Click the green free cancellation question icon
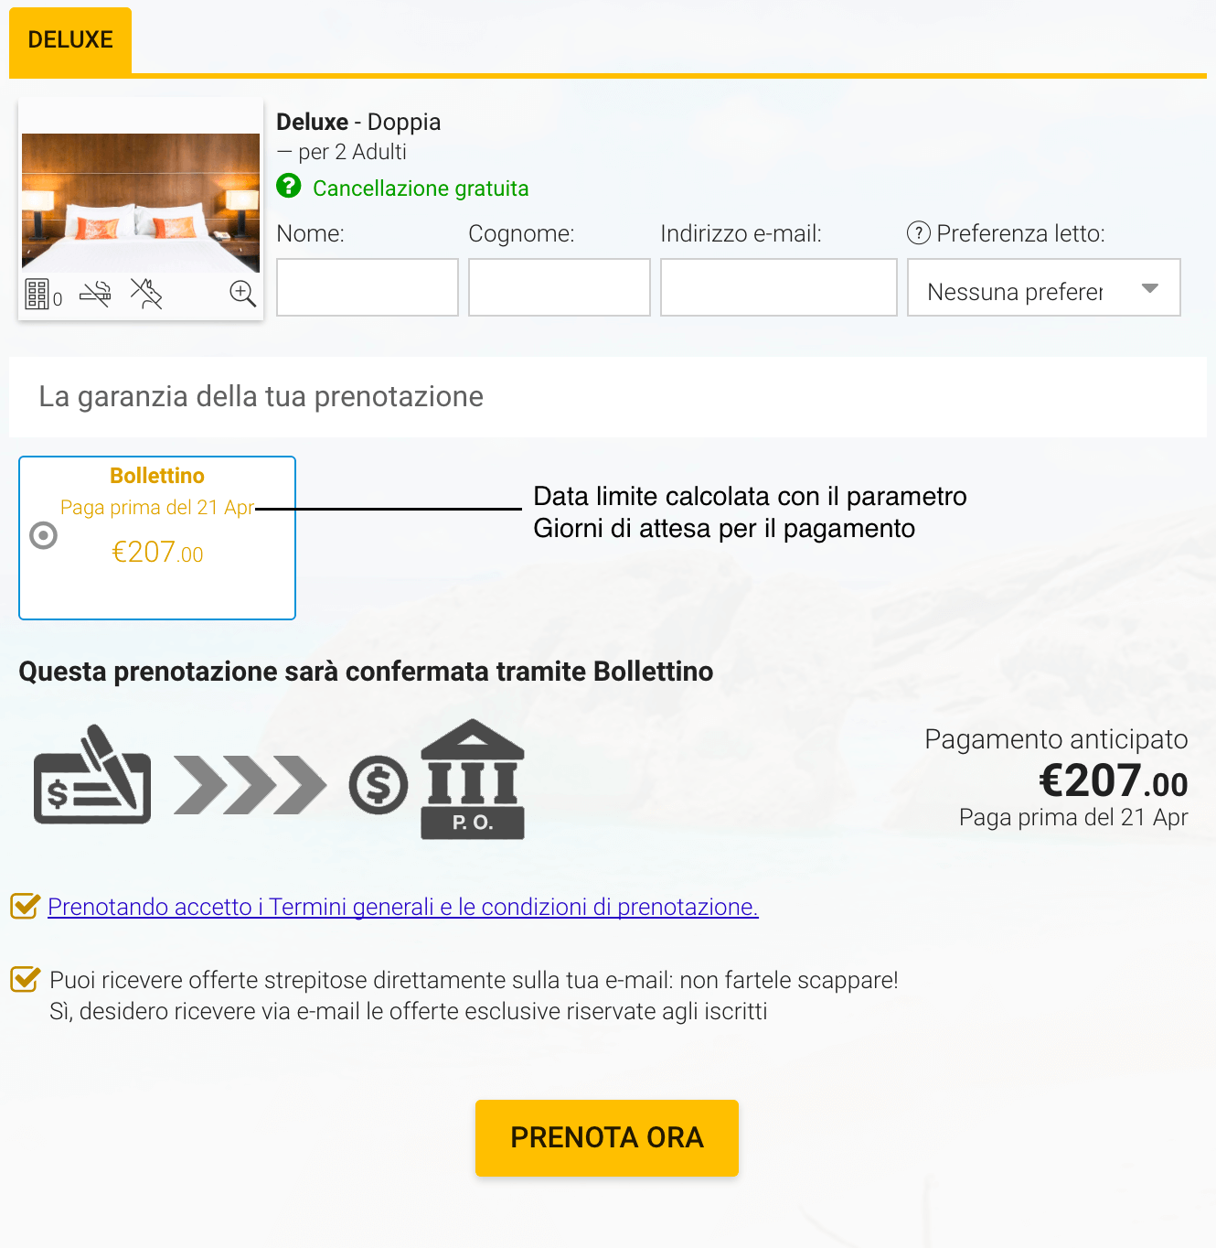Viewport: 1216px width, 1248px height. click(x=289, y=186)
